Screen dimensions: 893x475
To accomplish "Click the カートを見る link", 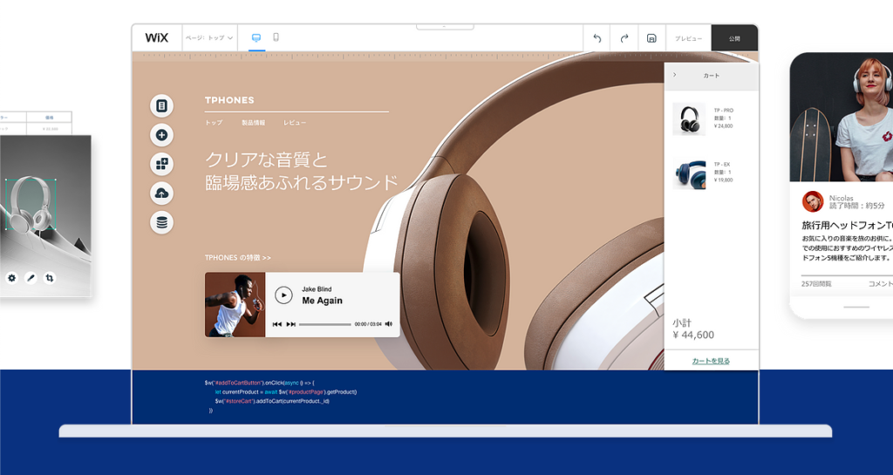I will tap(711, 361).
